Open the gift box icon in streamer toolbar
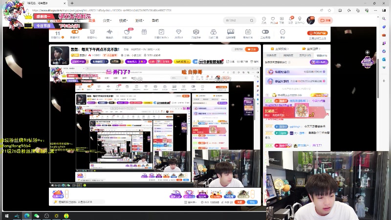This screenshot has width=391, height=220. [x=144, y=32]
